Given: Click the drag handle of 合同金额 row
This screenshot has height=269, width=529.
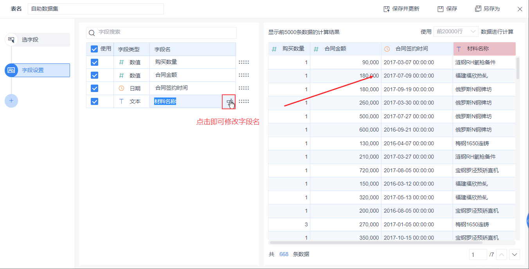Looking at the screenshot, I should click(x=244, y=75).
